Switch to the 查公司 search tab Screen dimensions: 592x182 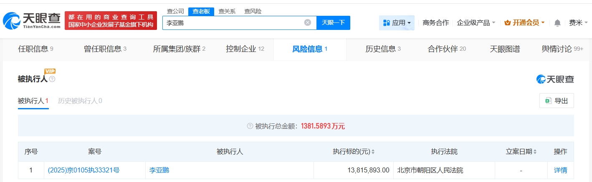click(x=175, y=11)
